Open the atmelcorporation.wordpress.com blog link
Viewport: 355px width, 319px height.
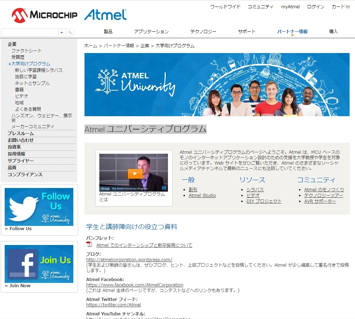(x=129, y=260)
